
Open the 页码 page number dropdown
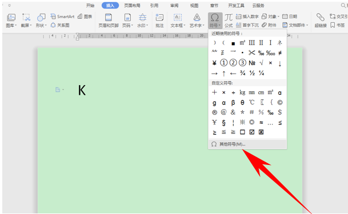(x=127, y=26)
